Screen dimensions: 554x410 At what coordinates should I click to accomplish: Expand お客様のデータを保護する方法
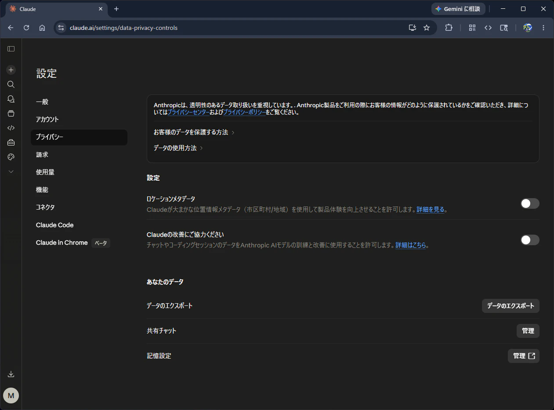(x=194, y=132)
